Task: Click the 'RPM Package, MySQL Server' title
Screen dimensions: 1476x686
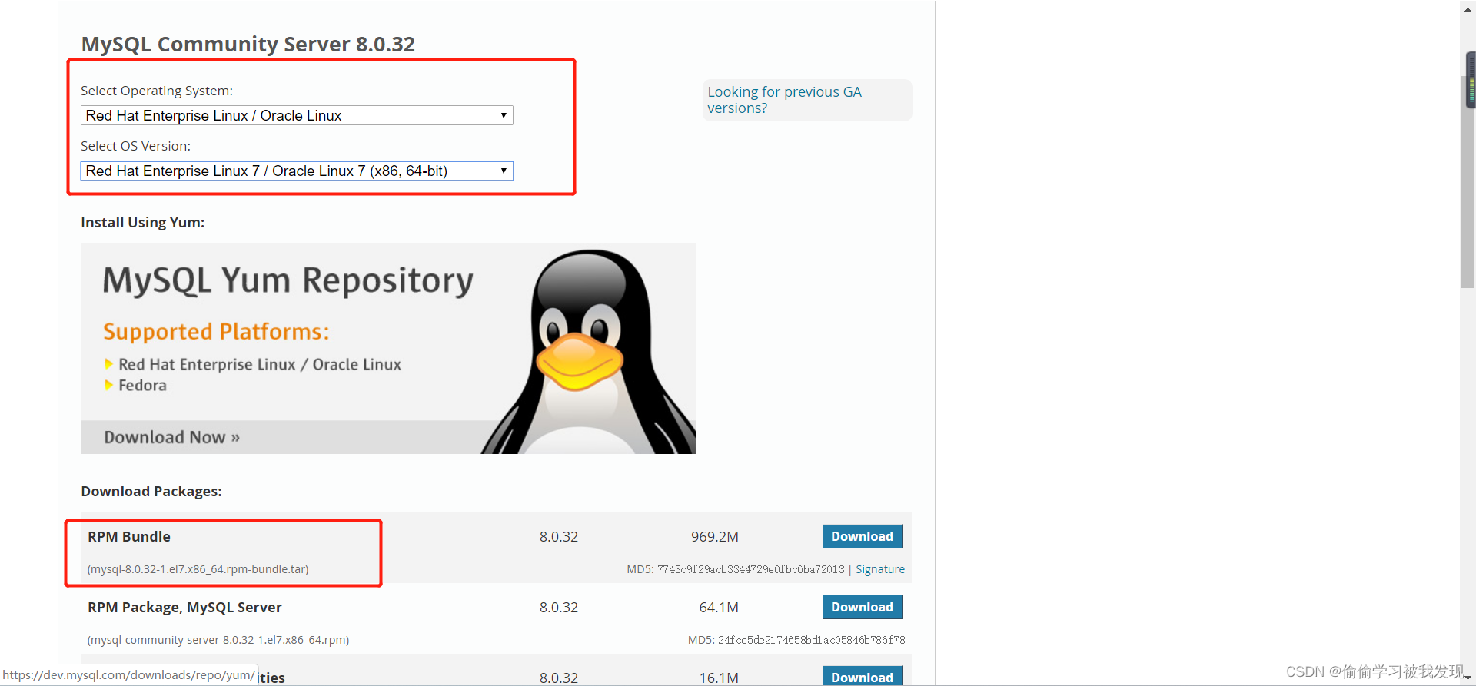Action: [184, 607]
